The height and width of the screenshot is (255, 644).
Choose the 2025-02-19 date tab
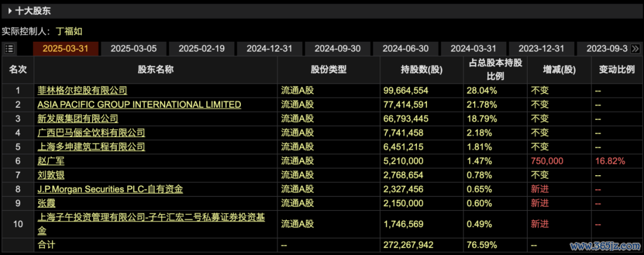201,49
